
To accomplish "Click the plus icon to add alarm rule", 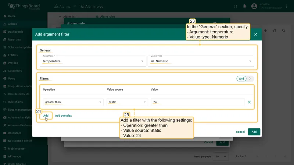I will pyautogui.click(x=265, y=31).
